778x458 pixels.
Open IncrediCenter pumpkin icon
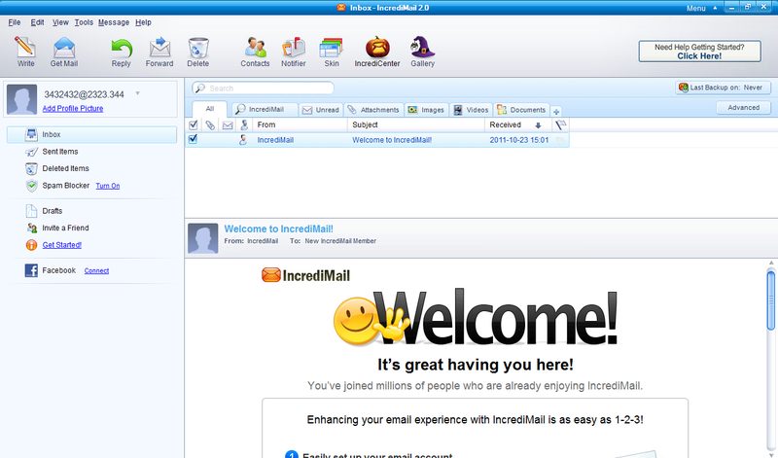coord(377,47)
